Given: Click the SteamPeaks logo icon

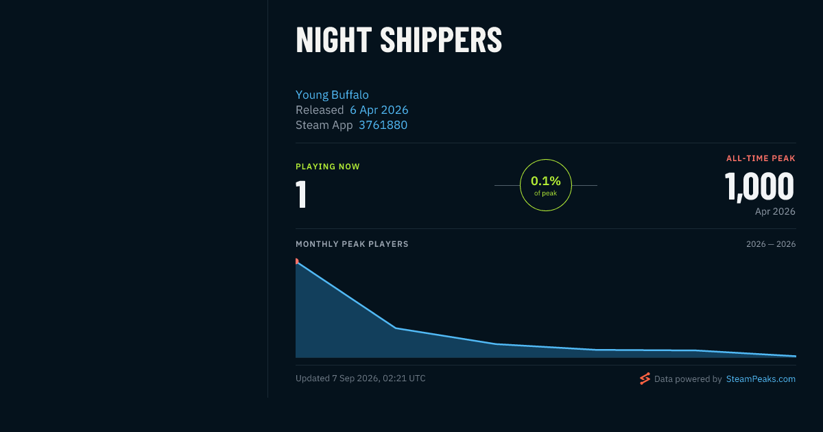Looking at the screenshot, I should [x=645, y=379].
